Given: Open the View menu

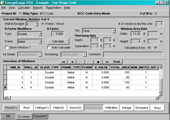Looking at the screenshot, I should 12,8.
